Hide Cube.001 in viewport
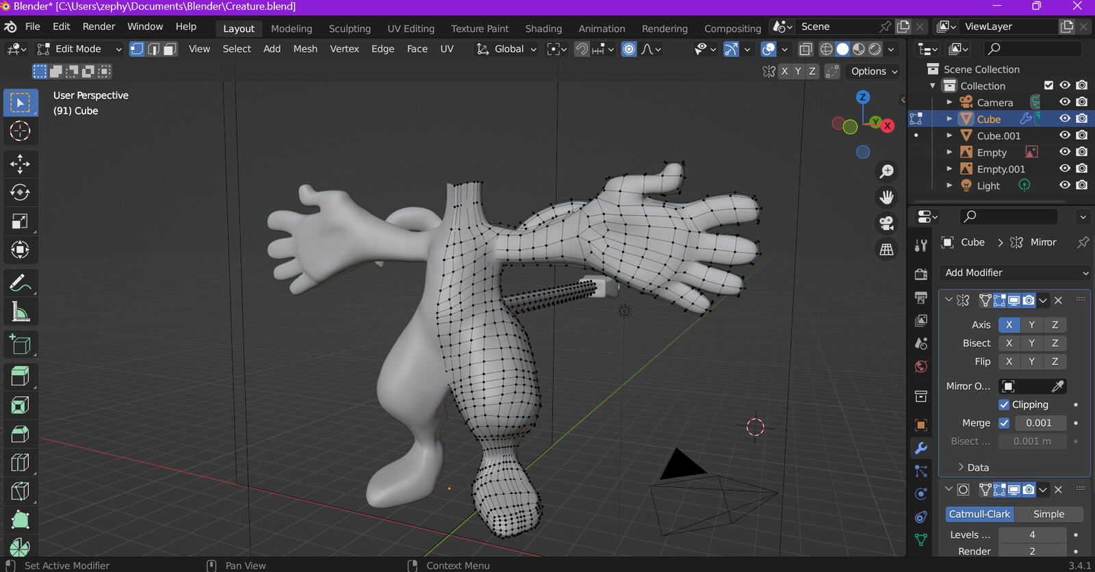Viewport: 1095px width, 572px height. coord(1065,135)
